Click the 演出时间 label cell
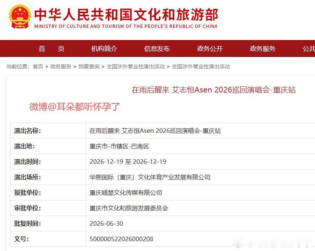This screenshot has width=315, height=251. click(x=48, y=162)
